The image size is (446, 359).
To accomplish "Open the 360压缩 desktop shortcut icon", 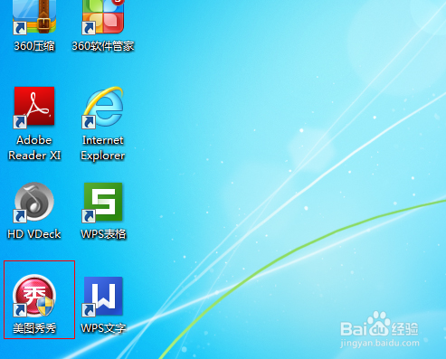I will click(x=34, y=16).
